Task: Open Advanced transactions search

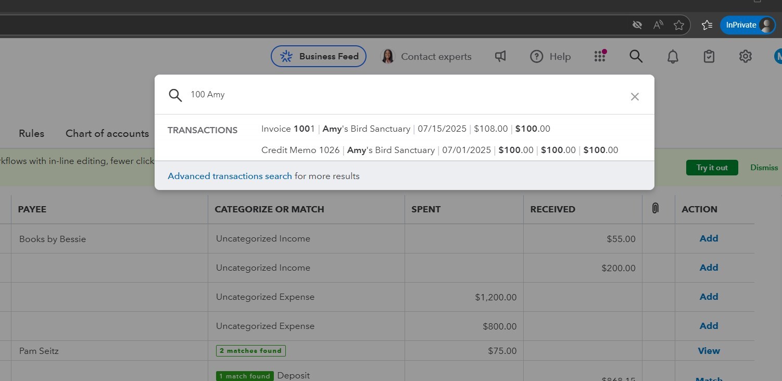Action: (229, 176)
